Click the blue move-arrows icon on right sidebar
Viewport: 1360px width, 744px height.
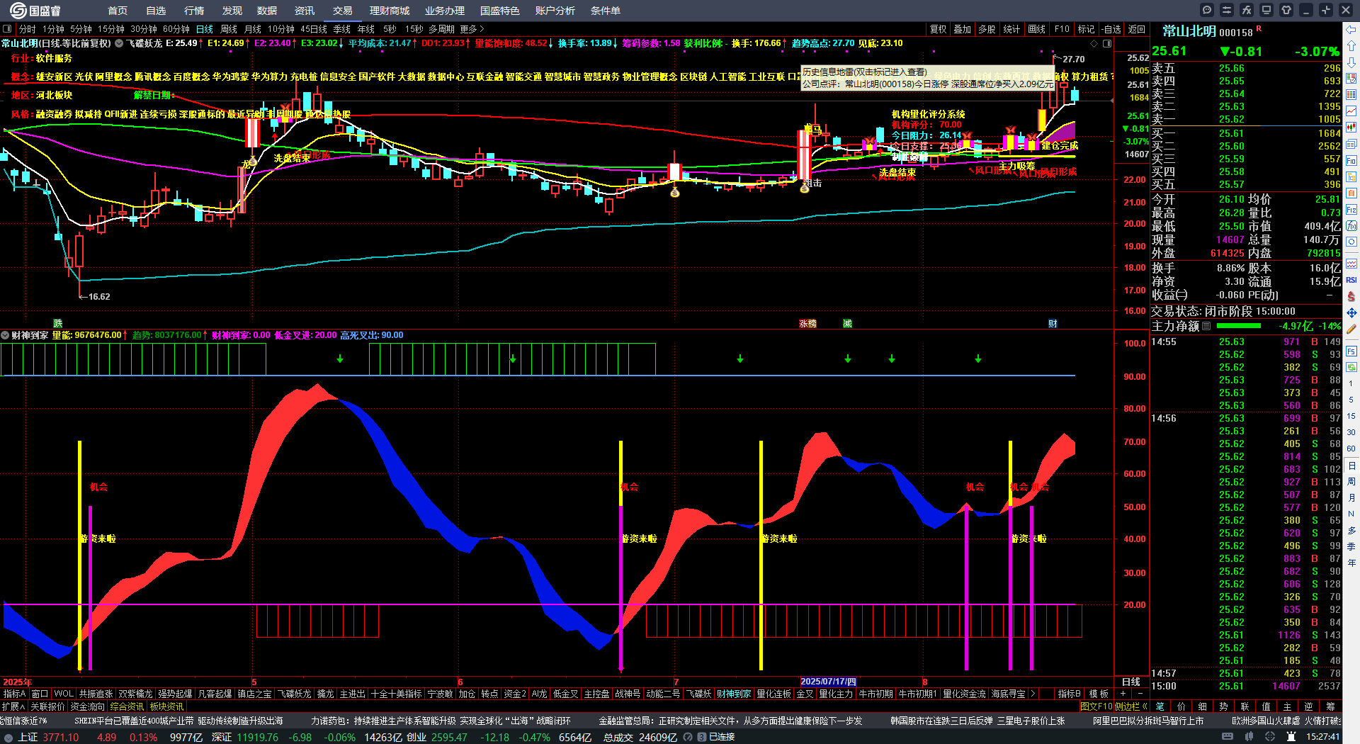(x=1351, y=312)
